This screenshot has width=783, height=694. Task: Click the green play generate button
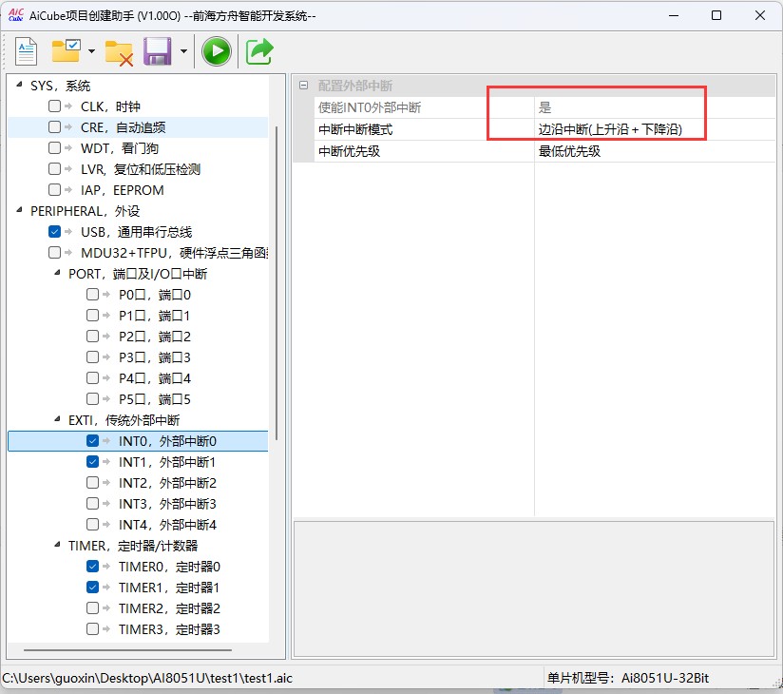click(217, 51)
